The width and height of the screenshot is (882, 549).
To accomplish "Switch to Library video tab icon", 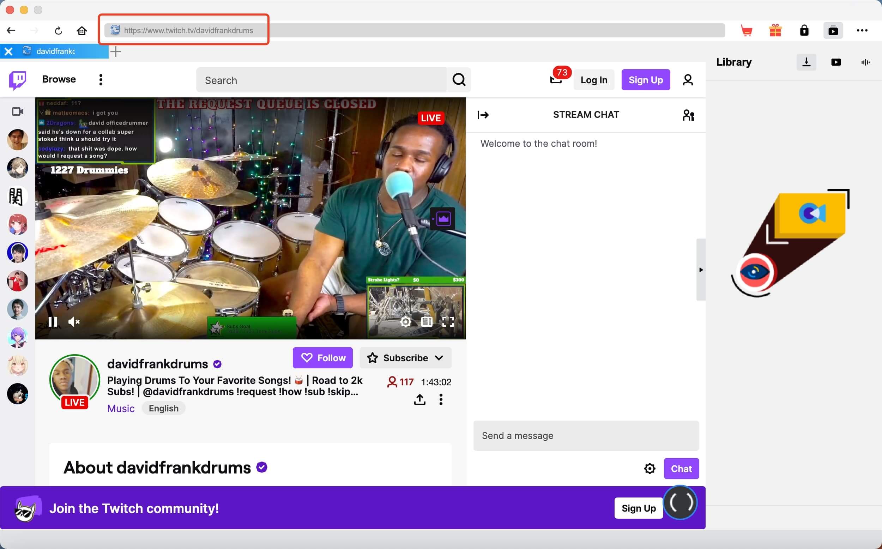I will (835, 62).
